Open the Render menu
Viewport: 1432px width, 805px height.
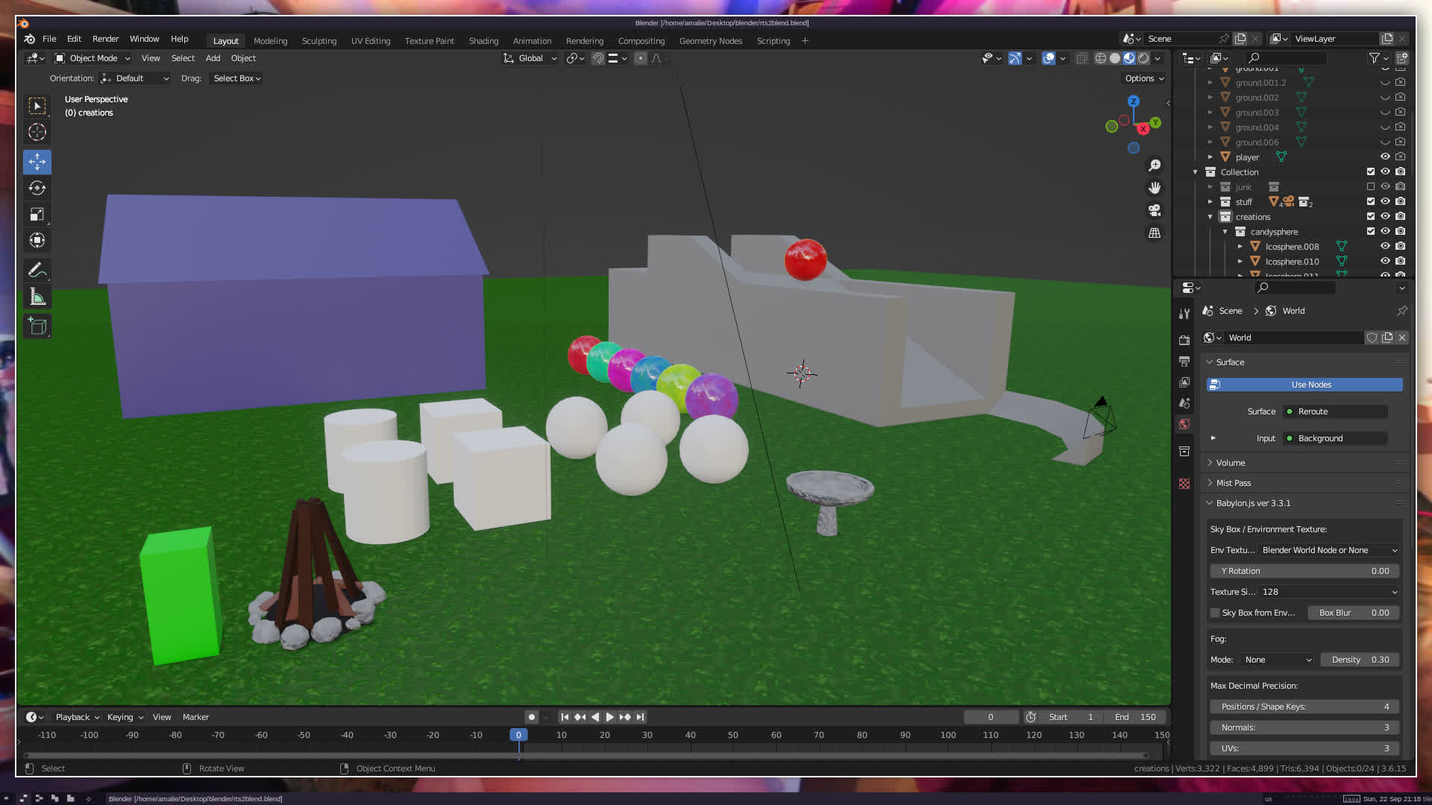click(105, 39)
